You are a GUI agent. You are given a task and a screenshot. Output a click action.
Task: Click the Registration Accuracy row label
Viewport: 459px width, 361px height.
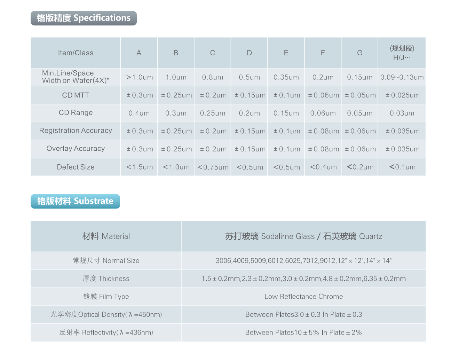point(76,131)
